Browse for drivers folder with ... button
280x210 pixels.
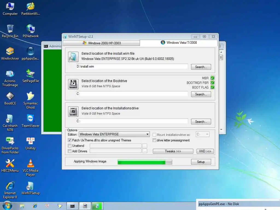145,151
